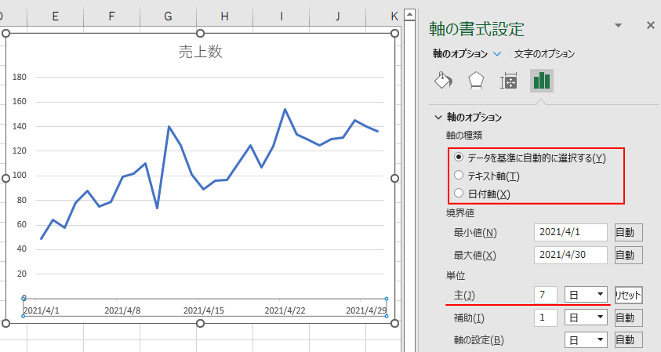
Task: Click the 2021/4/15 axis label
Action: tap(204, 310)
